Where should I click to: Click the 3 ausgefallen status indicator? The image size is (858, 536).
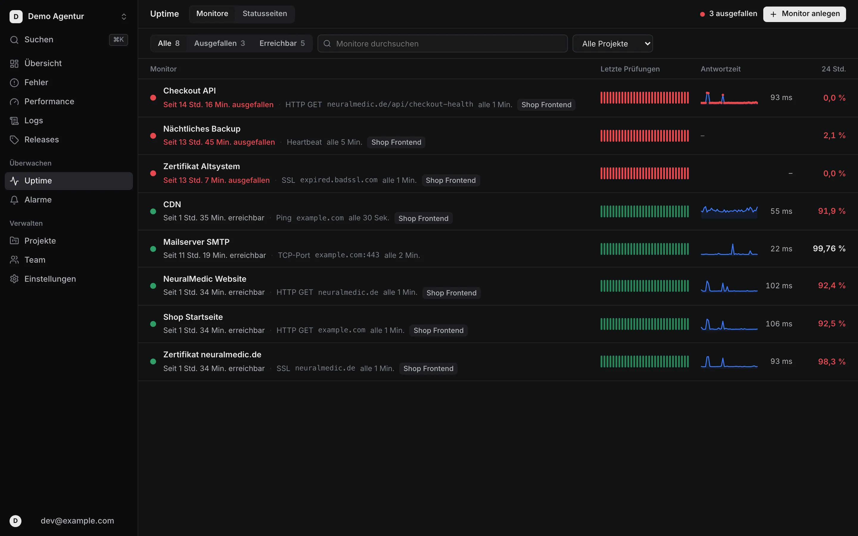729,14
